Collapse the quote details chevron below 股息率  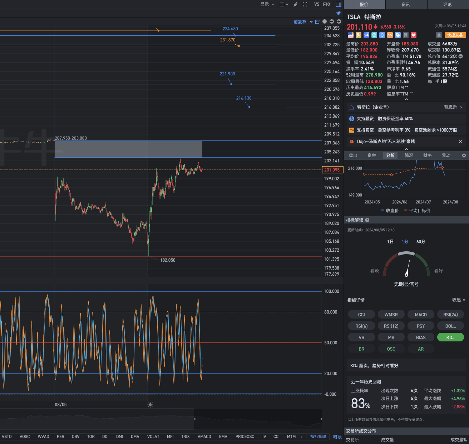pos(406,99)
